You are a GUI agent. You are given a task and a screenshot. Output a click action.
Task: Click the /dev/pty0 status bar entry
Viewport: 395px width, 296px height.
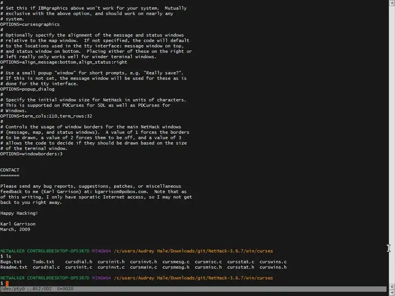click(13, 289)
